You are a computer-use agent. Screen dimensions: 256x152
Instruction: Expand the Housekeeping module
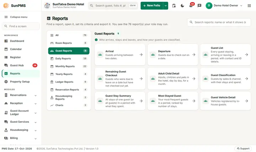[x=21, y=130]
